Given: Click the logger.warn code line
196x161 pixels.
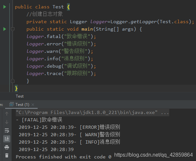Looking at the screenshot, I should pyautogui.click(x=60, y=51).
